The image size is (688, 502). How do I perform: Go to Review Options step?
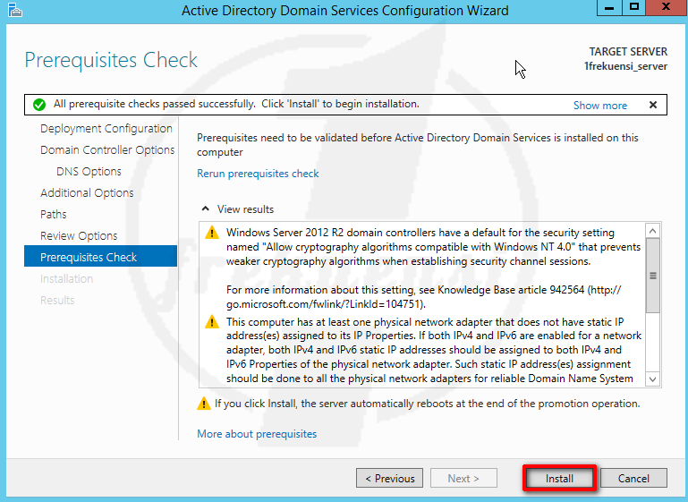point(79,236)
